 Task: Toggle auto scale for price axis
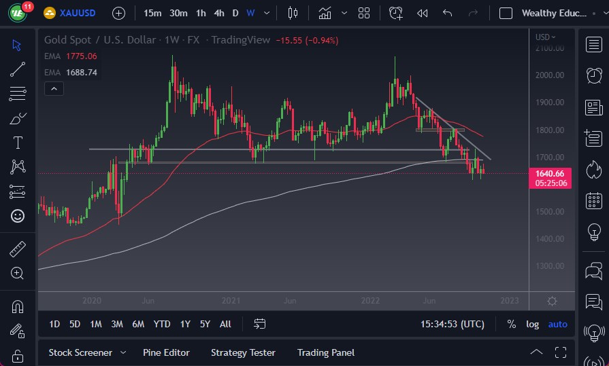pos(557,324)
